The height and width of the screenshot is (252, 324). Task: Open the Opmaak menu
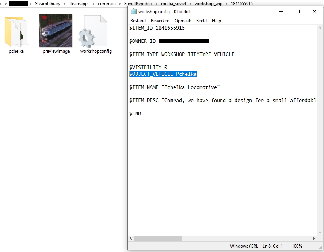tap(183, 21)
